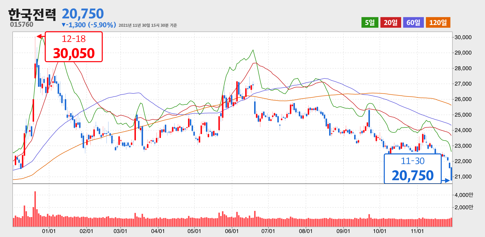The height and width of the screenshot is (237, 485).
Task: Click the 29,000 price axis label
Action: coord(463,53)
